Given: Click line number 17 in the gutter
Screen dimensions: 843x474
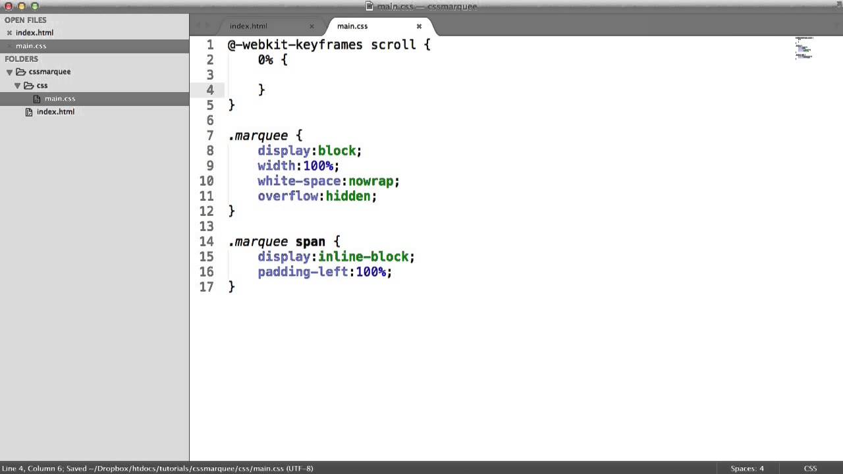Looking at the screenshot, I should coord(206,287).
